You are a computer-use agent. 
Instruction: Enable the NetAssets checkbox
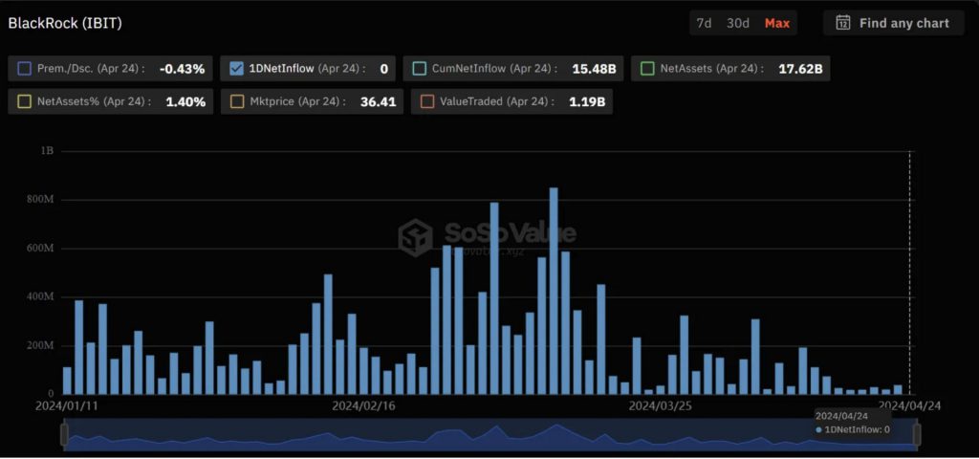click(647, 69)
